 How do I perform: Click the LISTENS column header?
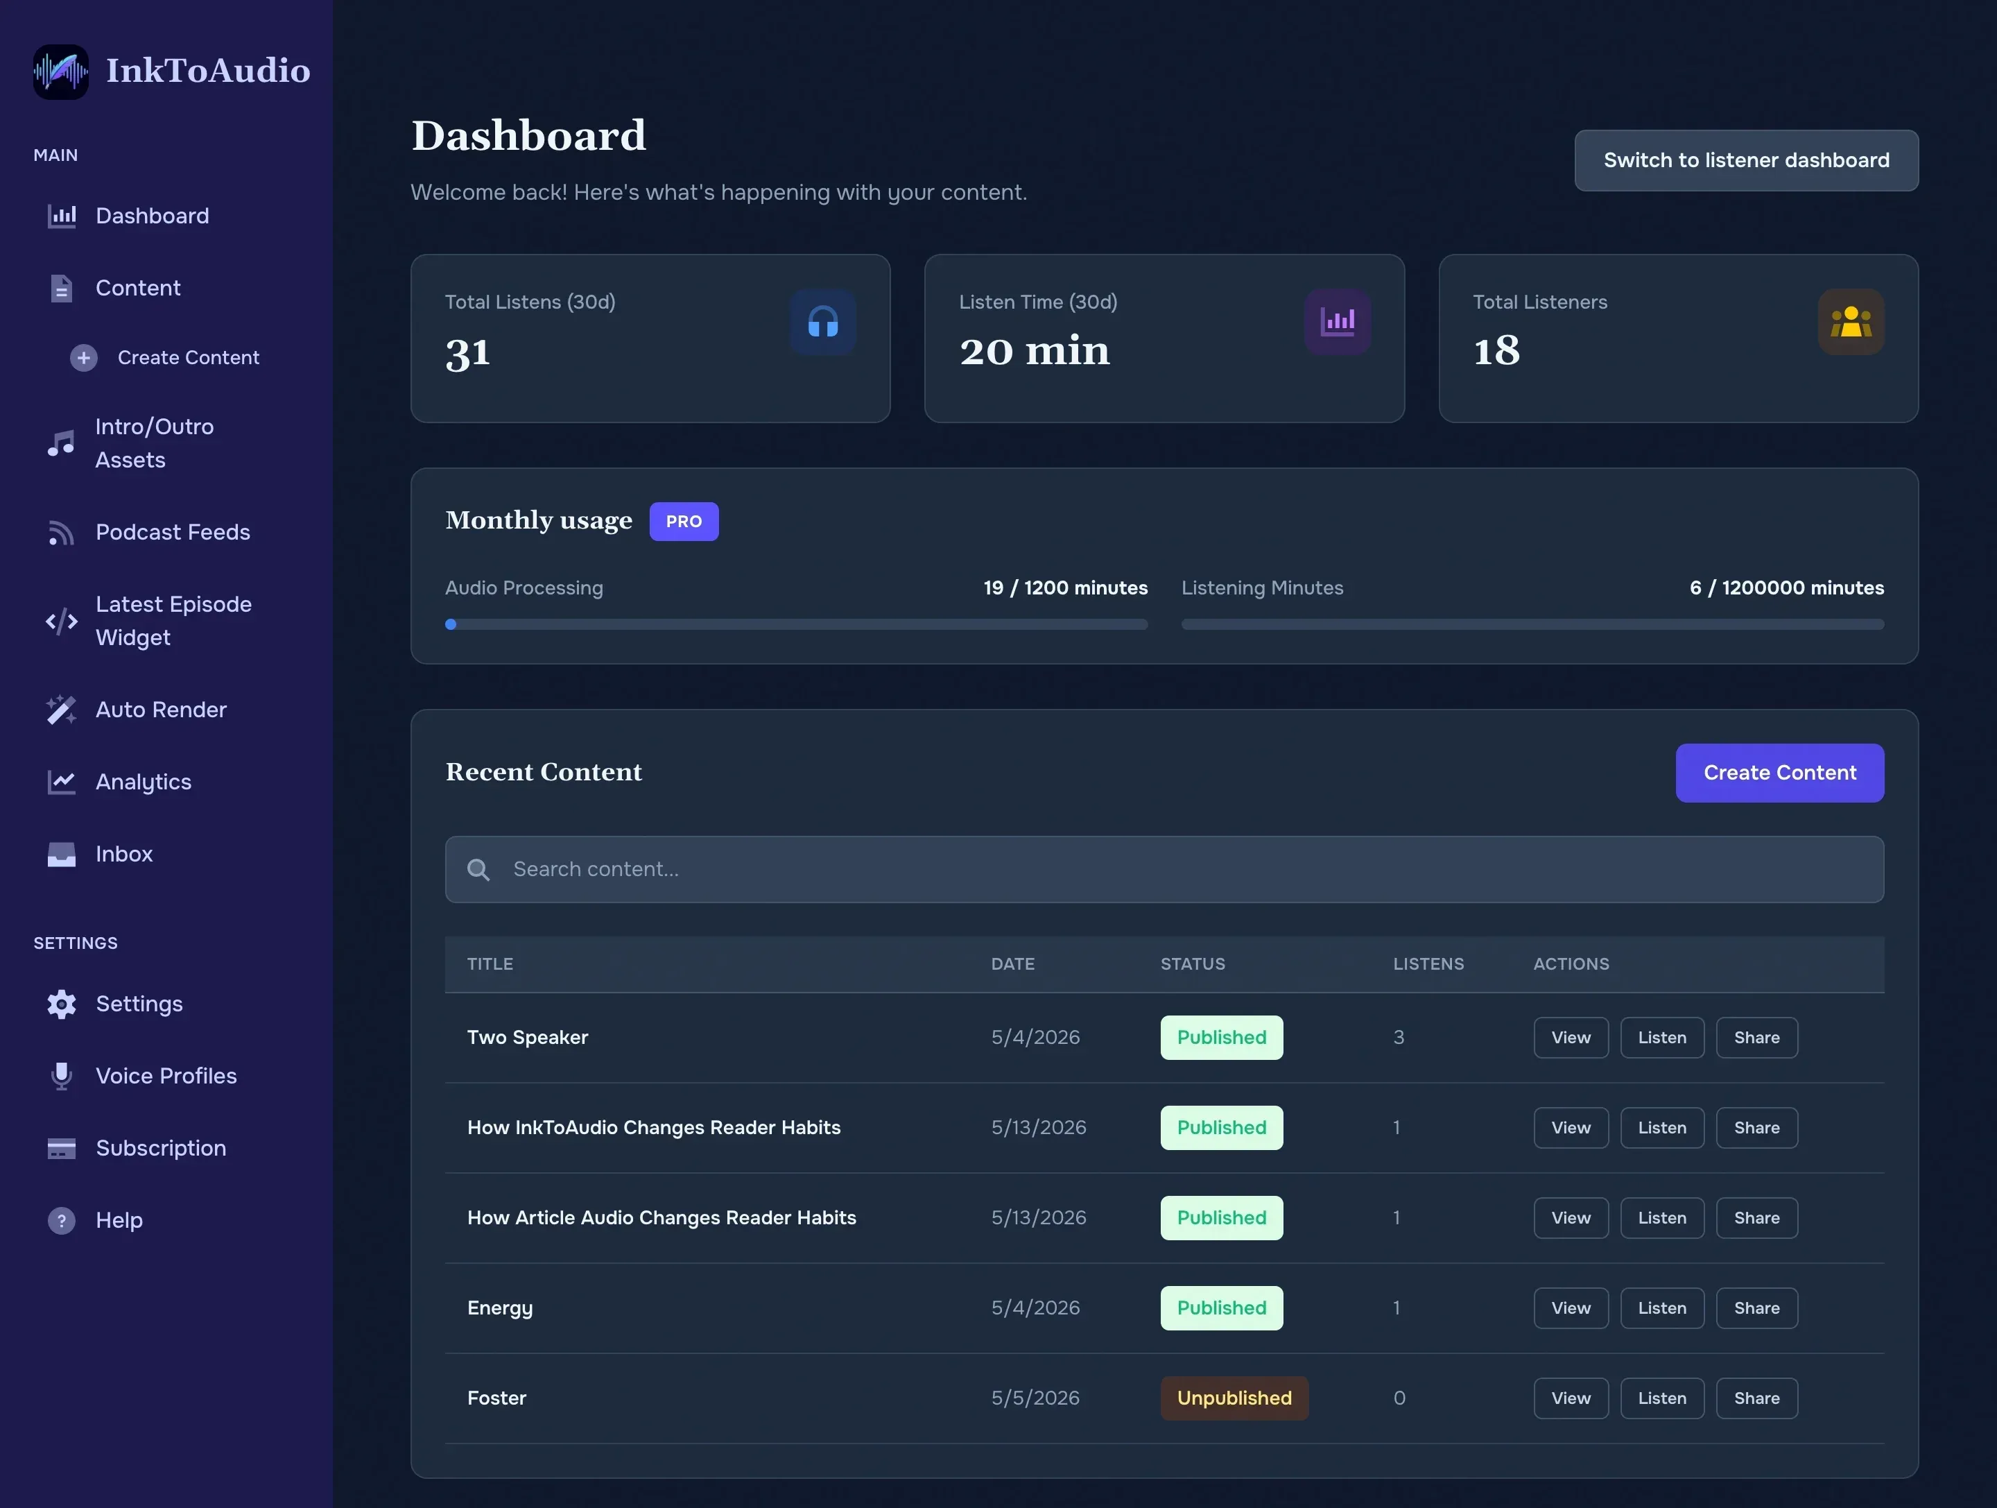pyautogui.click(x=1428, y=964)
